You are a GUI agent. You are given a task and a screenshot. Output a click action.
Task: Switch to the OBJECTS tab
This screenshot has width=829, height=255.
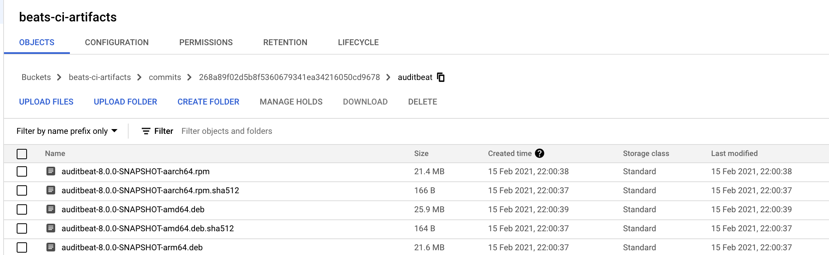pyautogui.click(x=37, y=42)
